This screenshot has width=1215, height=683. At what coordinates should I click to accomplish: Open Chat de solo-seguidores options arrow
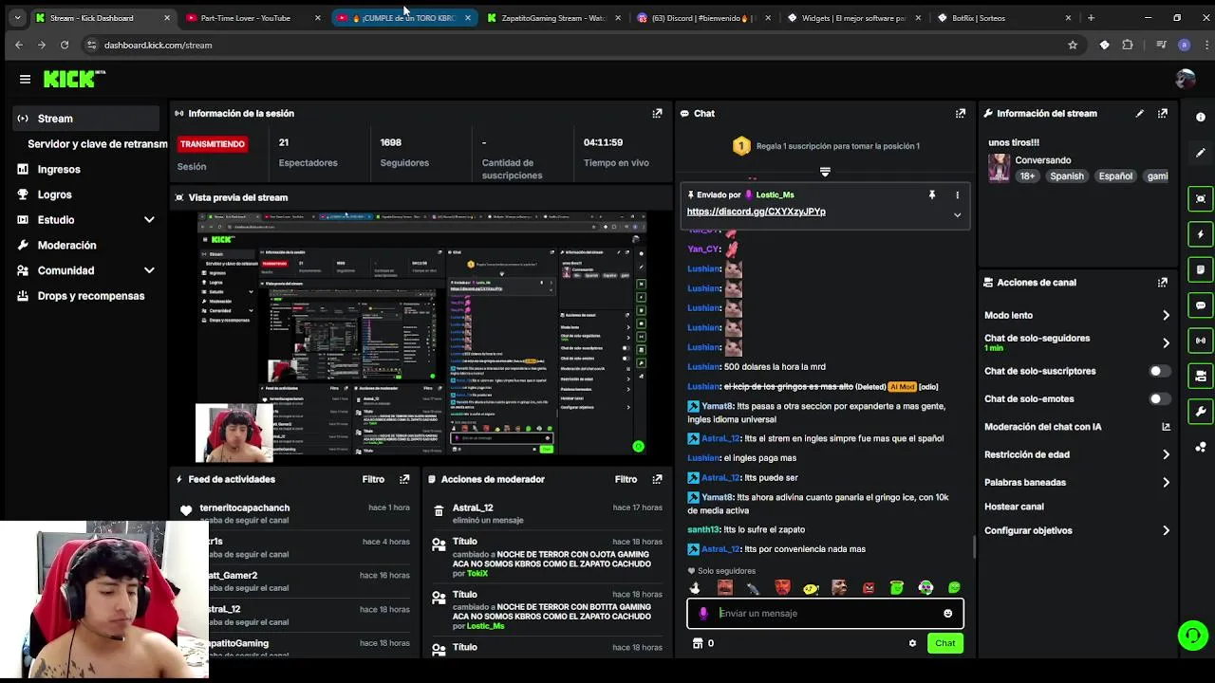pyautogui.click(x=1166, y=342)
